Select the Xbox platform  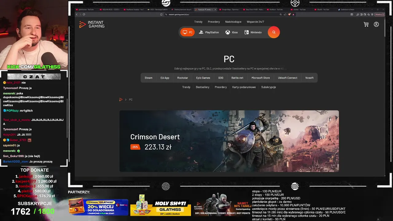click(x=232, y=32)
